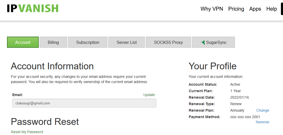Viewport: 283px width, 135px height.
Task: Switch to the Server List tab
Action: pos(126,42)
